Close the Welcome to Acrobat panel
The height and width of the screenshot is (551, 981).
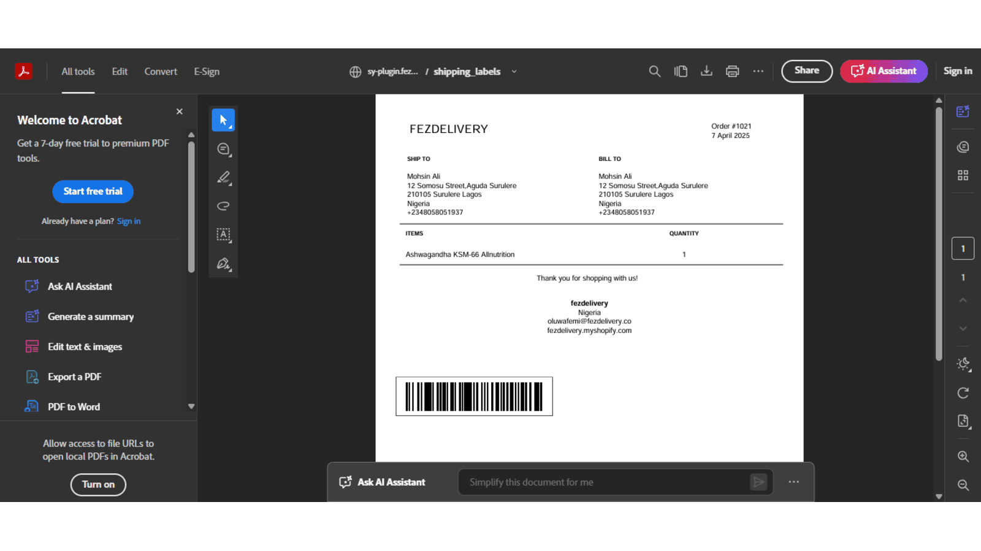click(x=180, y=111)
